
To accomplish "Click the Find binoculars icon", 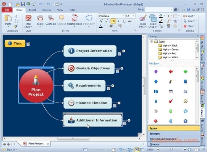I will [x=176, y=10].
